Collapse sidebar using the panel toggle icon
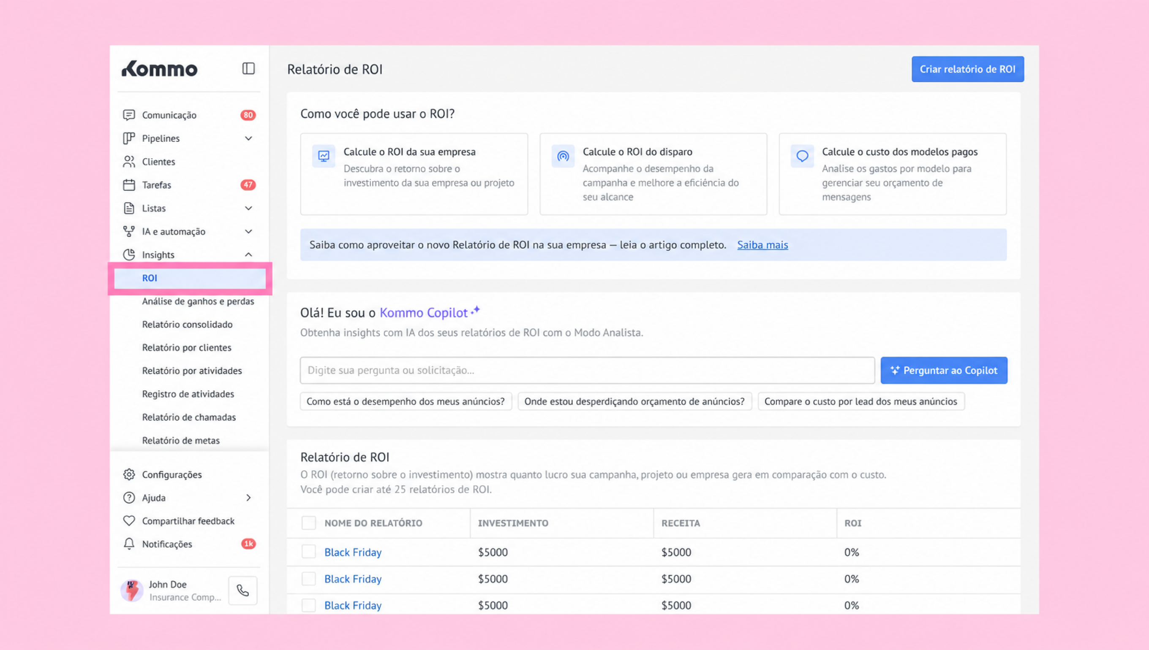The height and width of the screenshot is (650, 1149). 248,69
